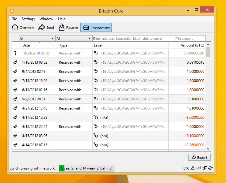The image size is (226, 183).
Task: Click received arrow icon in 4/27/2012 row
Action: click(96, 108)
